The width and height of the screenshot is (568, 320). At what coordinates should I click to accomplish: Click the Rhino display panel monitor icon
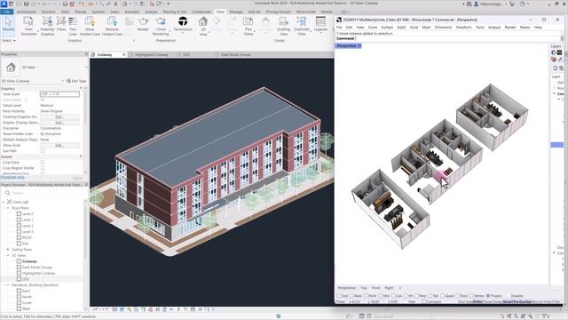pos(559,52)
